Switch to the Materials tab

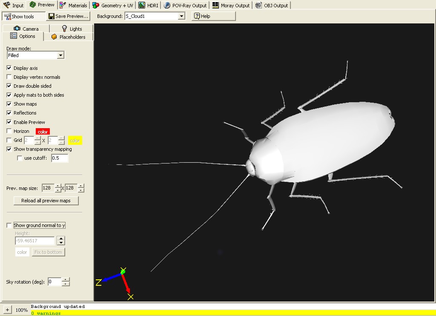pos(73,6)
